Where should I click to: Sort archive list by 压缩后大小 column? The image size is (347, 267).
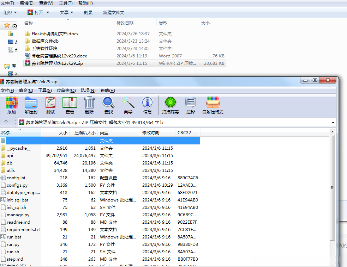[83, 132]
